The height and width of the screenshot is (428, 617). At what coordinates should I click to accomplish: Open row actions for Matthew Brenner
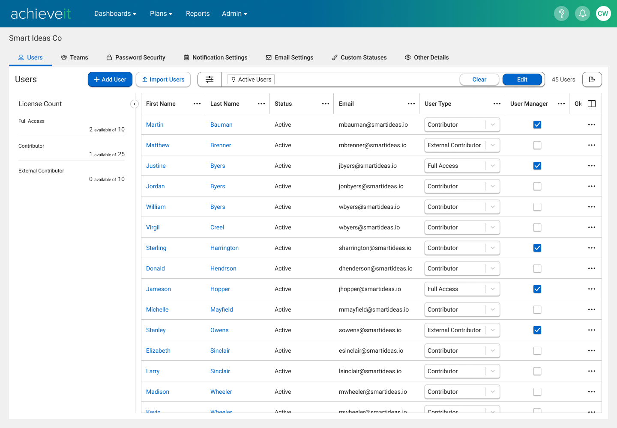point(592,145)
